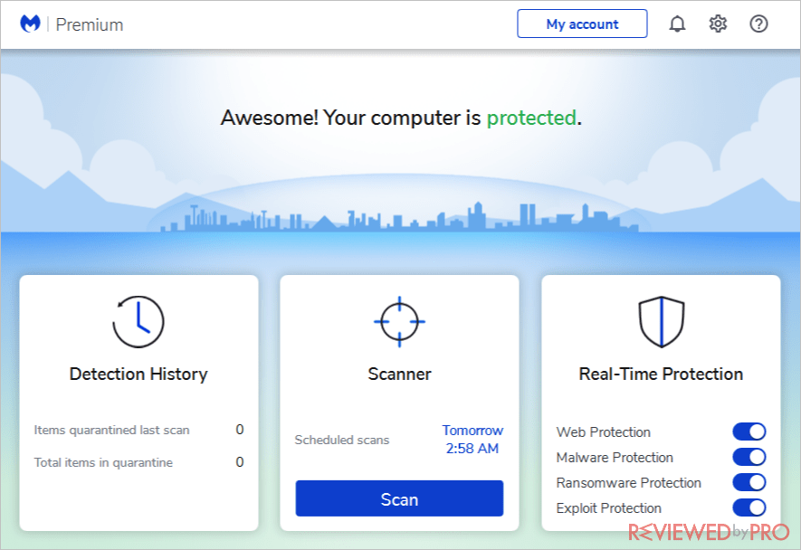The width and height of the screenshot is (801, 550).
Task: Toggle Malware Protection off
Action: pos(749,457)
